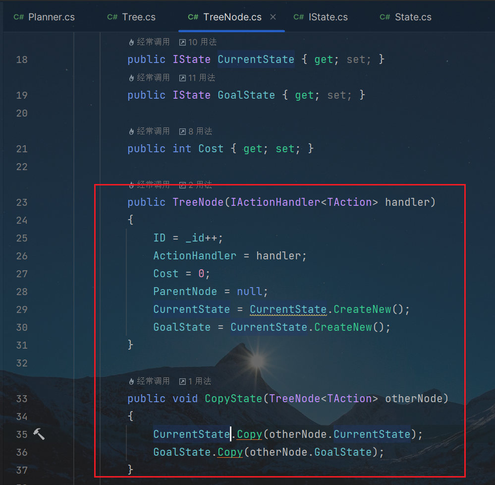
Task: Click the hammer quick-action icon on line 35
Action: pos(39,434)
